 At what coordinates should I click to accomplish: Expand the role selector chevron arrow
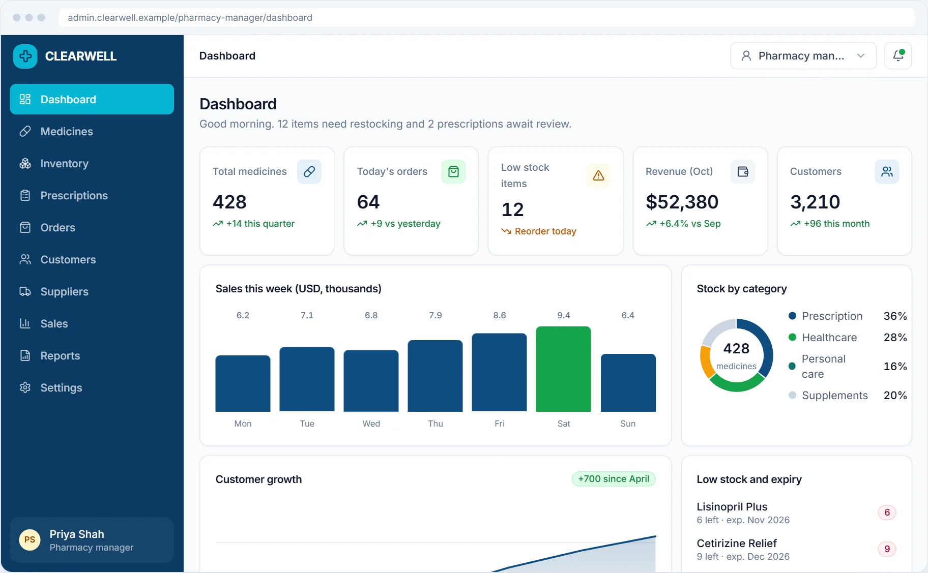coord(861,55)
